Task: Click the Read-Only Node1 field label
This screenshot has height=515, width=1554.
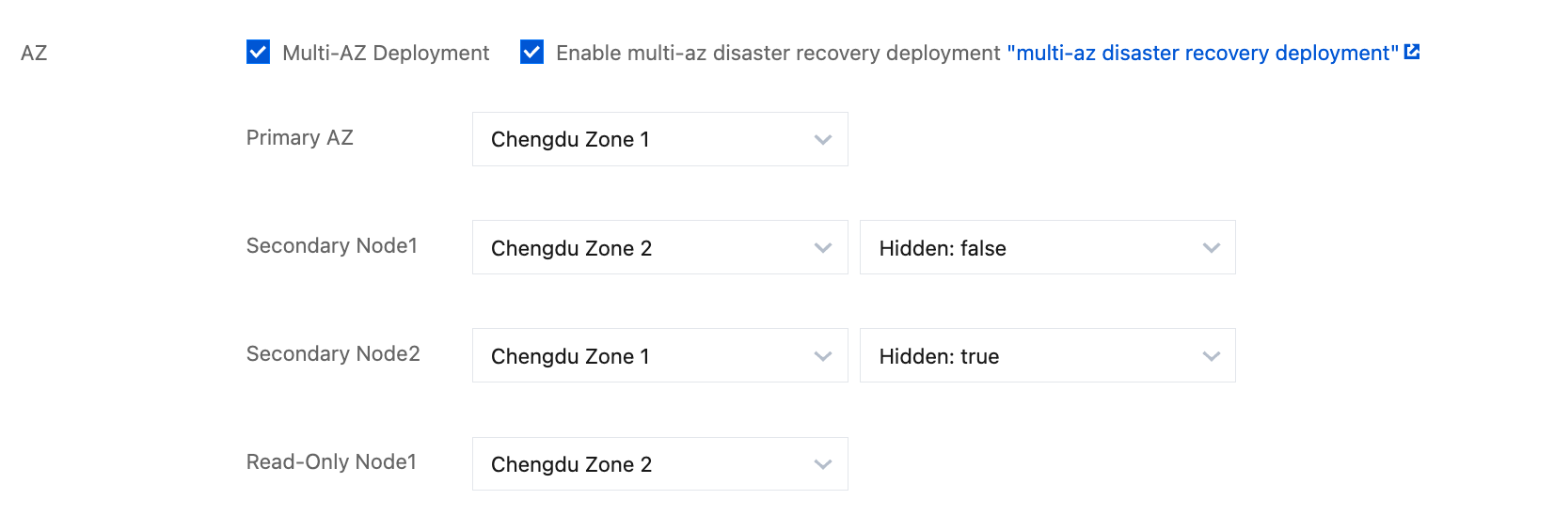Action: click(x=331, y=461)
